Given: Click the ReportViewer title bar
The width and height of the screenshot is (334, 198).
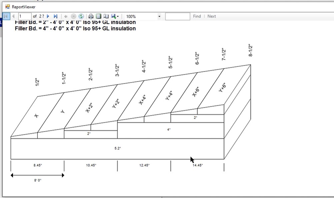Looking at the screenshot, I should (167, 7).
